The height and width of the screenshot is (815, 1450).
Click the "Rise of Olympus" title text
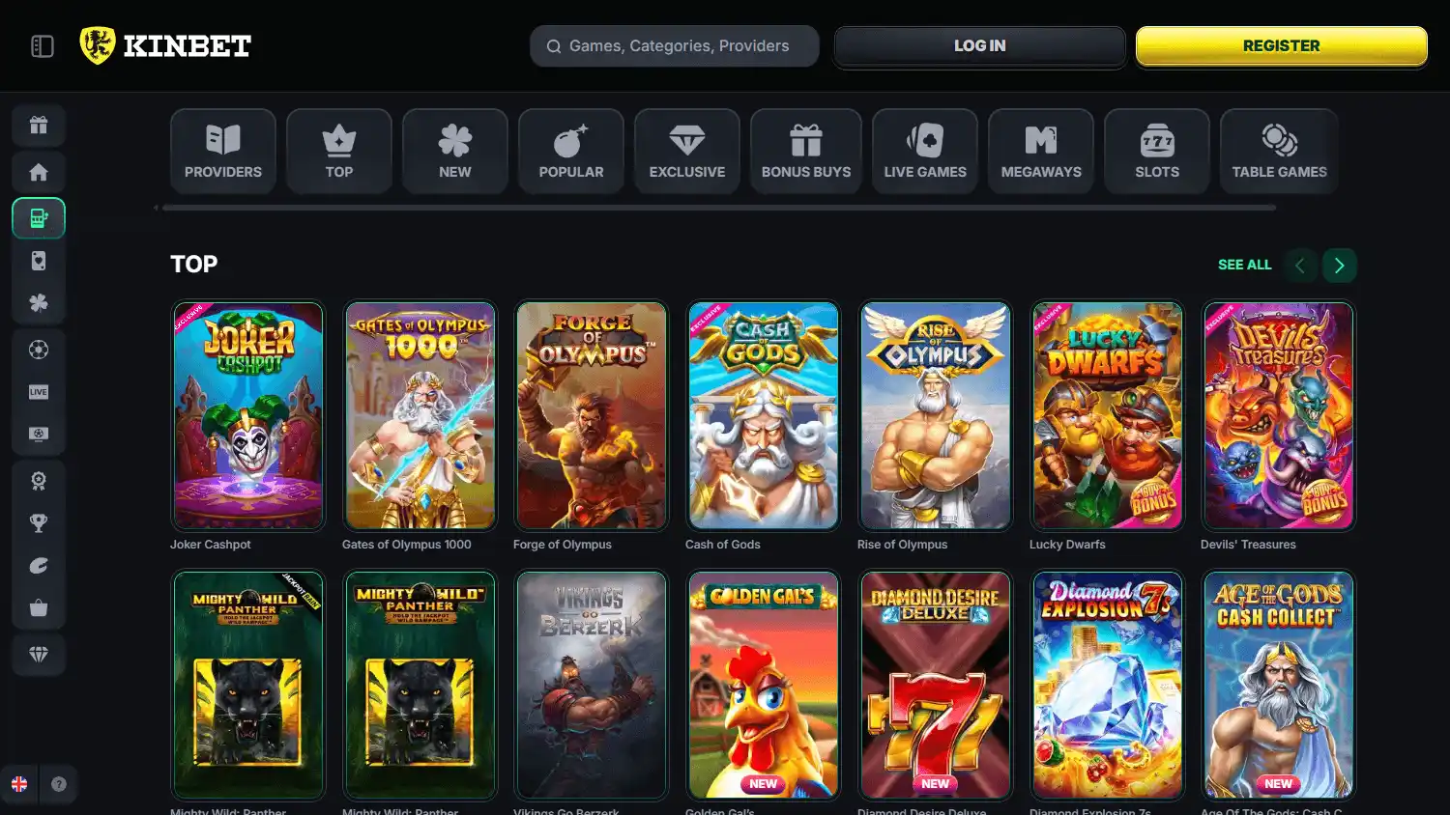coord(903,545)
